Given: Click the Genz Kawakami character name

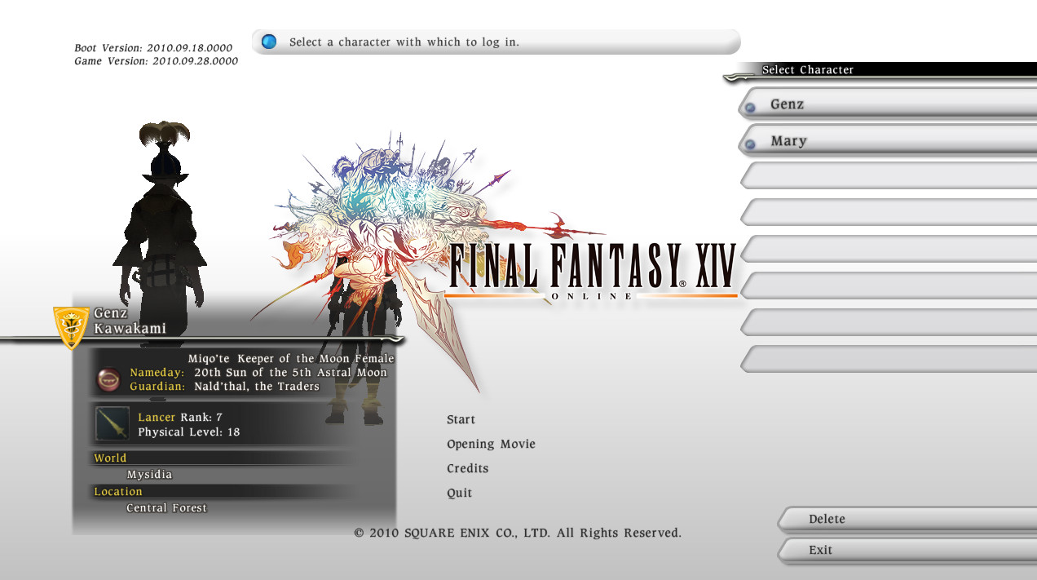Looking at the screenshot, I should (x=130, y=321).
